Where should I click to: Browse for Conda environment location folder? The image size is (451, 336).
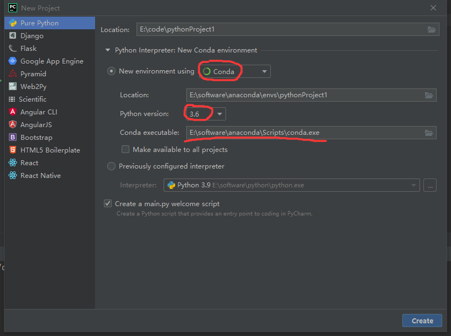429,95
